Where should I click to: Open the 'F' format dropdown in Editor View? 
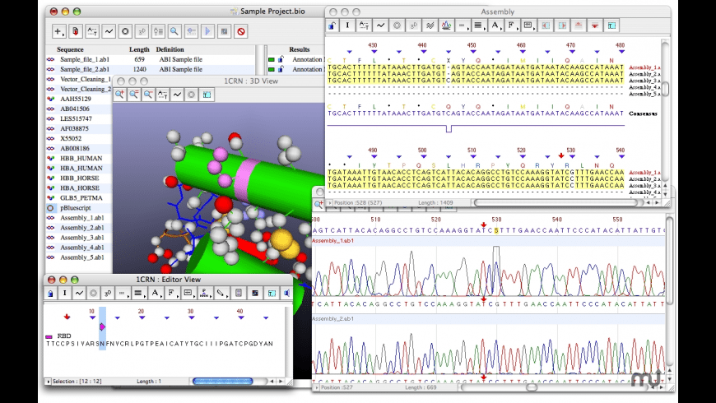(170, 293)
